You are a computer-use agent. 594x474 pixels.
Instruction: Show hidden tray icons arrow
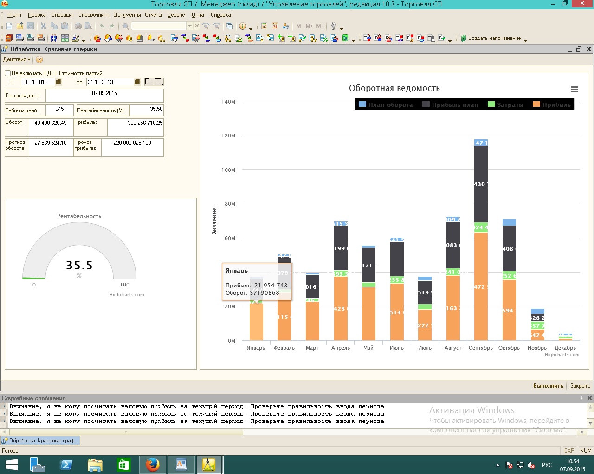(x=497, y=465)
